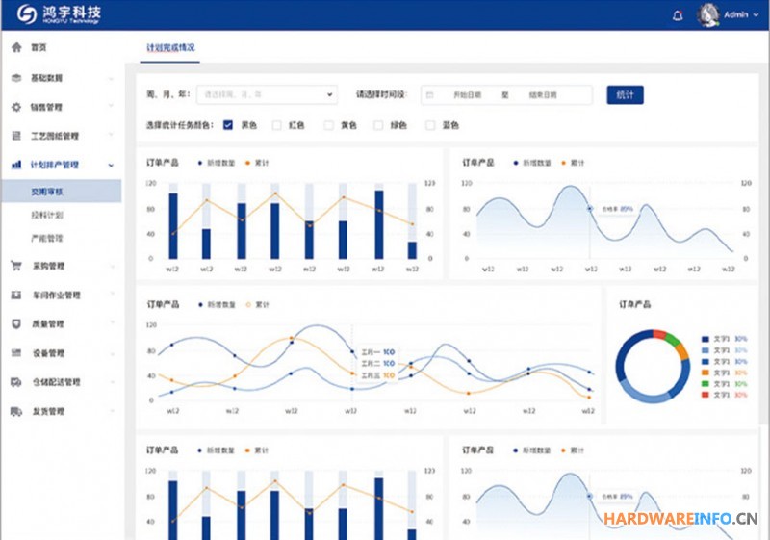
Task: Click the 发货管理 delivery icon
Action: click(16, 411)
